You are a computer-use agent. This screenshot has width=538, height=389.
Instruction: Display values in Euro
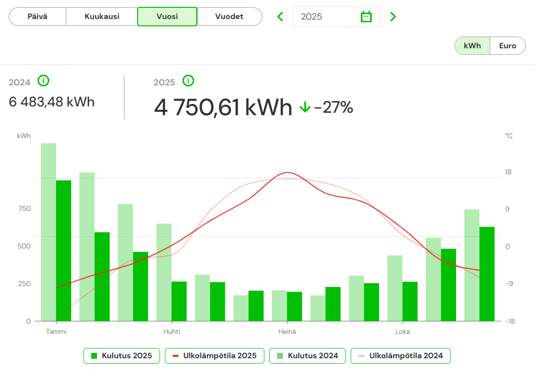pos(507,46)
